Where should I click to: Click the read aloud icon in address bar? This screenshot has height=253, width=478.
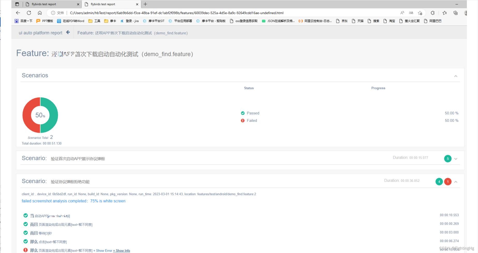[402, 13]
